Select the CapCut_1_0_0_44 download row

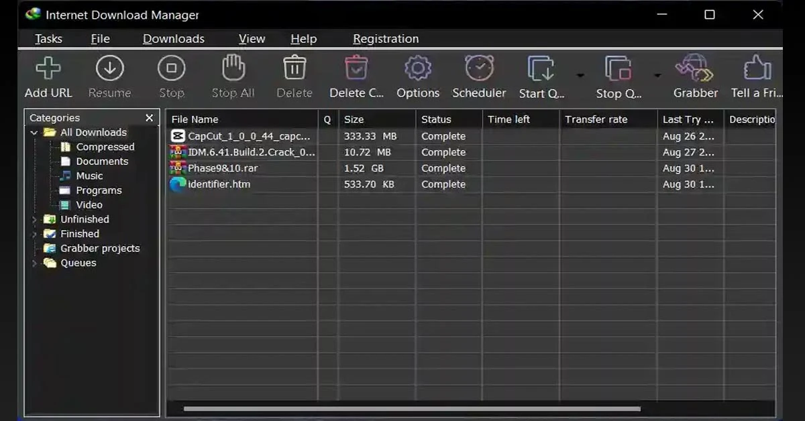[x=471, y=136]
